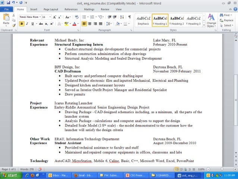Click the Redo icon in the quick access toolbar
Image resolution: width=238 pixels, height=179 pixels.
coord(21,3)
